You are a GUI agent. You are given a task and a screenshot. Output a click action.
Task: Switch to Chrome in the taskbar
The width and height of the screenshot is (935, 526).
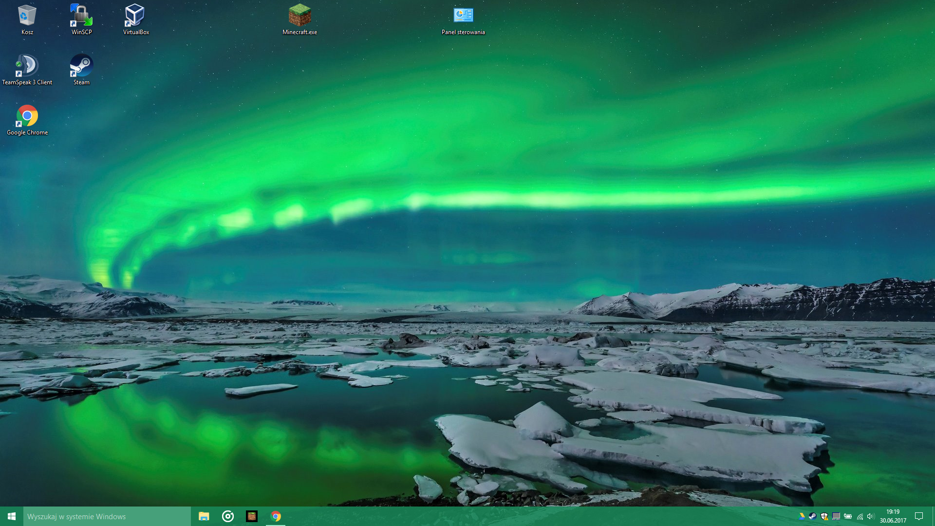(276, 516)
